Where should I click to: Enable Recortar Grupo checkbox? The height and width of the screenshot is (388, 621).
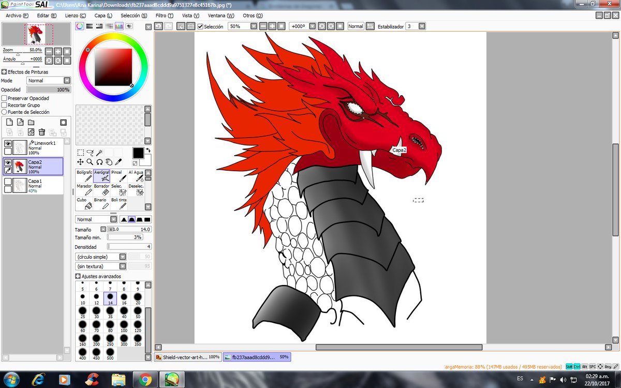[x=4, y=105]
